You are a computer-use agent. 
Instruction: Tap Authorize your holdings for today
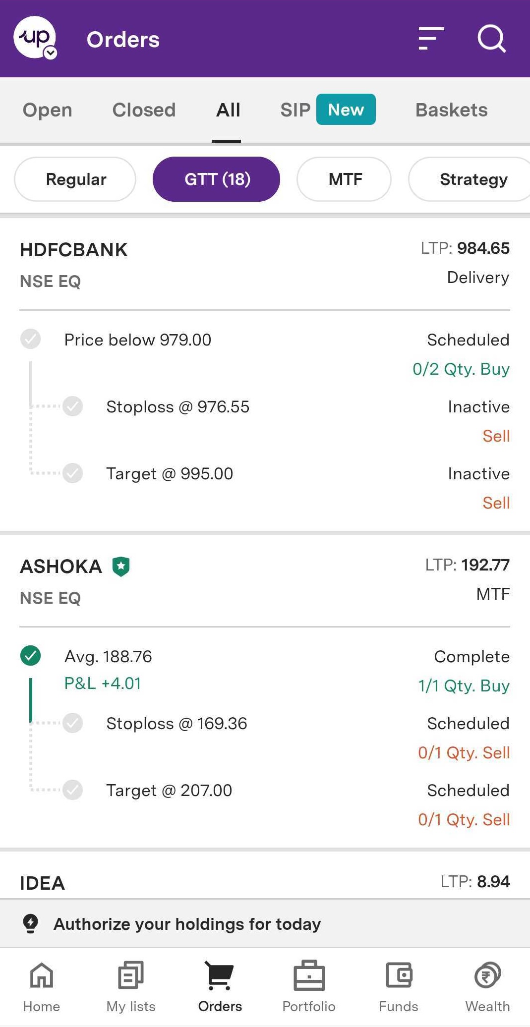point(187,924)
